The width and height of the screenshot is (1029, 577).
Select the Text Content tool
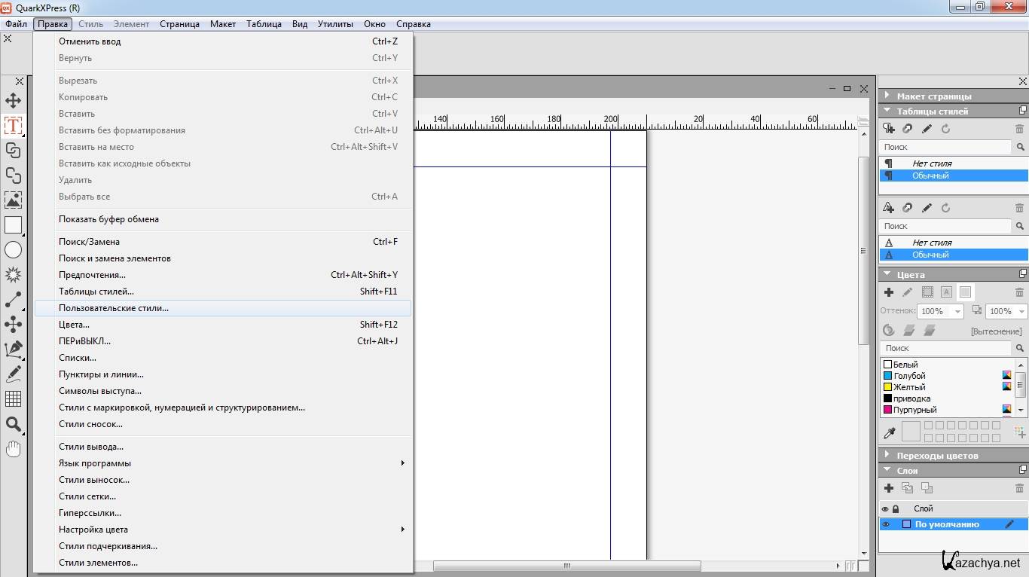(x=13, y=125)
